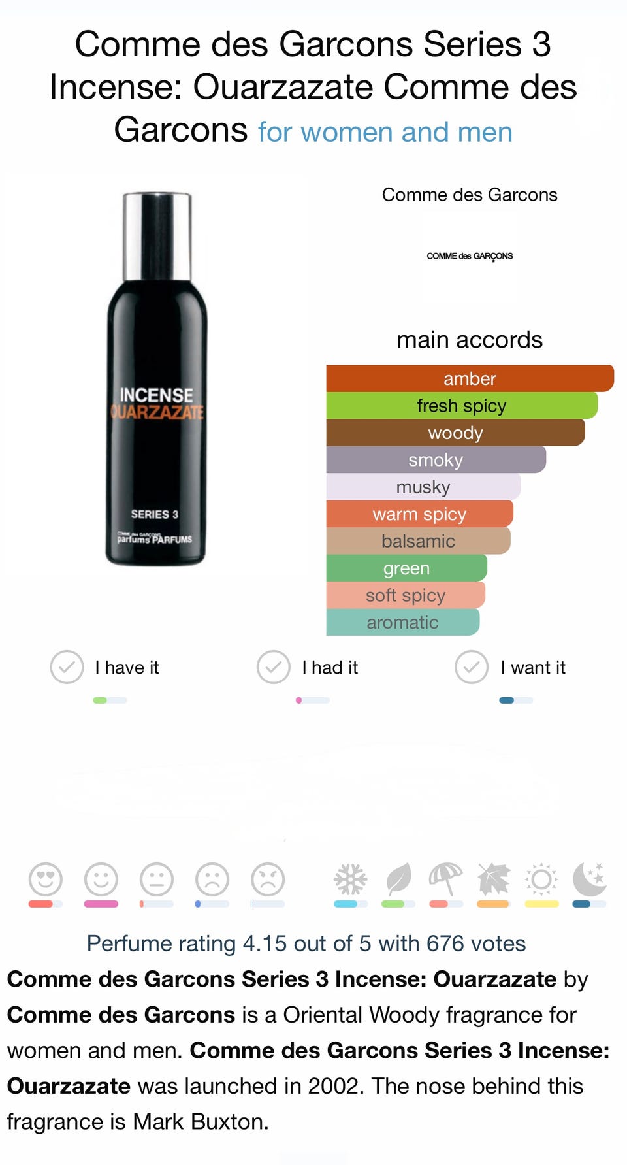
Task: Vote night with the moon and stars icon
Action: click(x=590, y=879)
